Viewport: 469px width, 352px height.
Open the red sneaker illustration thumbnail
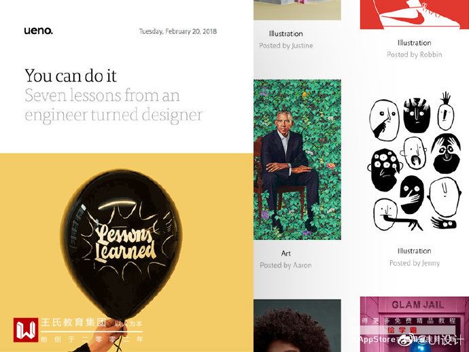pos(415,14)
